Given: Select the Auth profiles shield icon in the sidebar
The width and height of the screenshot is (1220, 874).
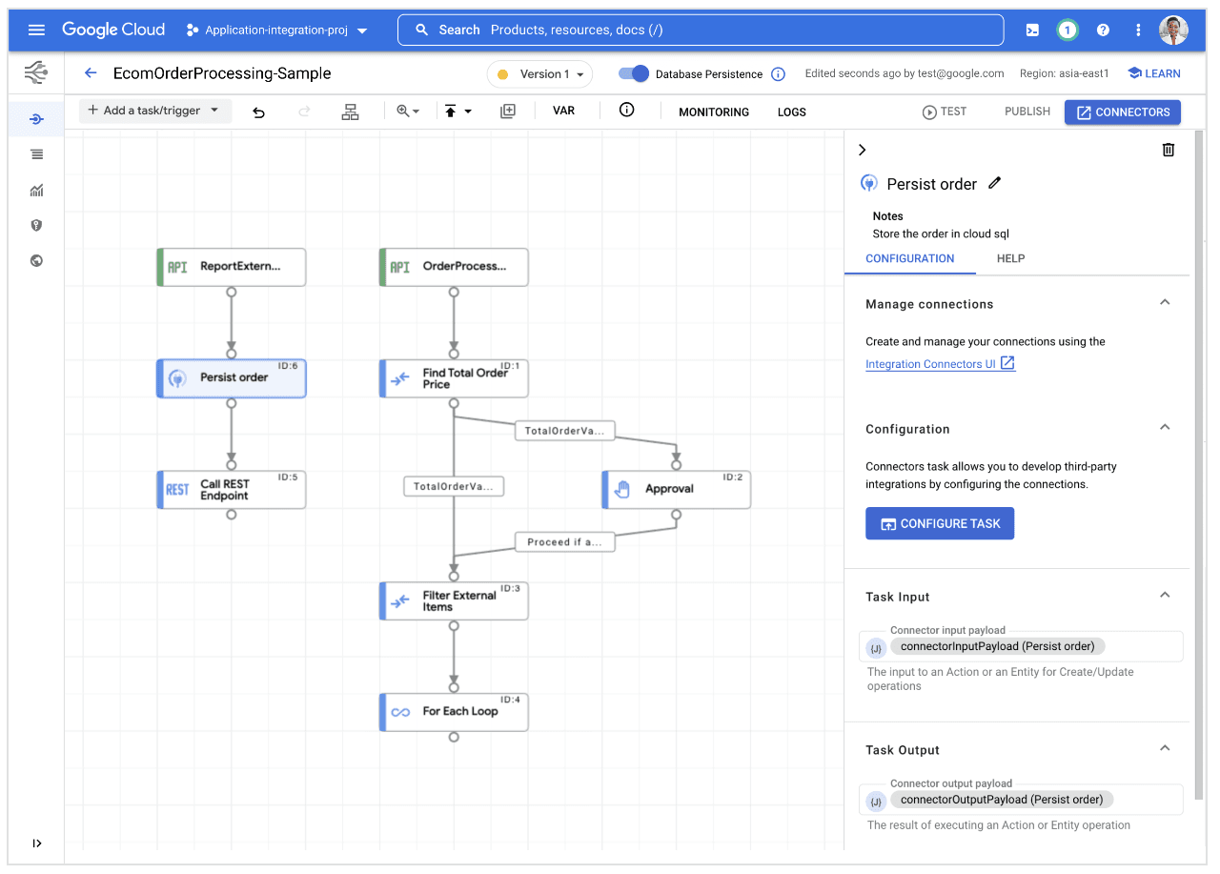Looking at the screenshot, I should (36, 225).
